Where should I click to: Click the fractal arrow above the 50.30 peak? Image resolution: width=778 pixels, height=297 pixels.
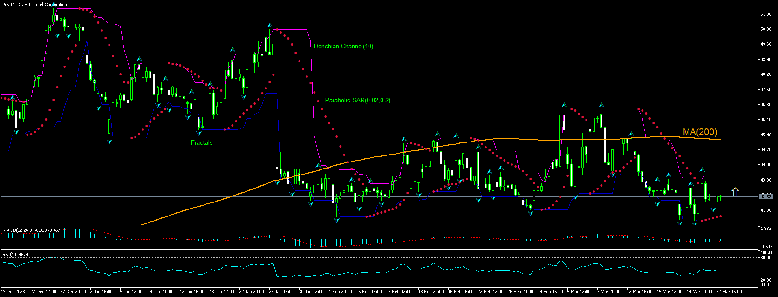pyautogui.click(x=269, y=25)
